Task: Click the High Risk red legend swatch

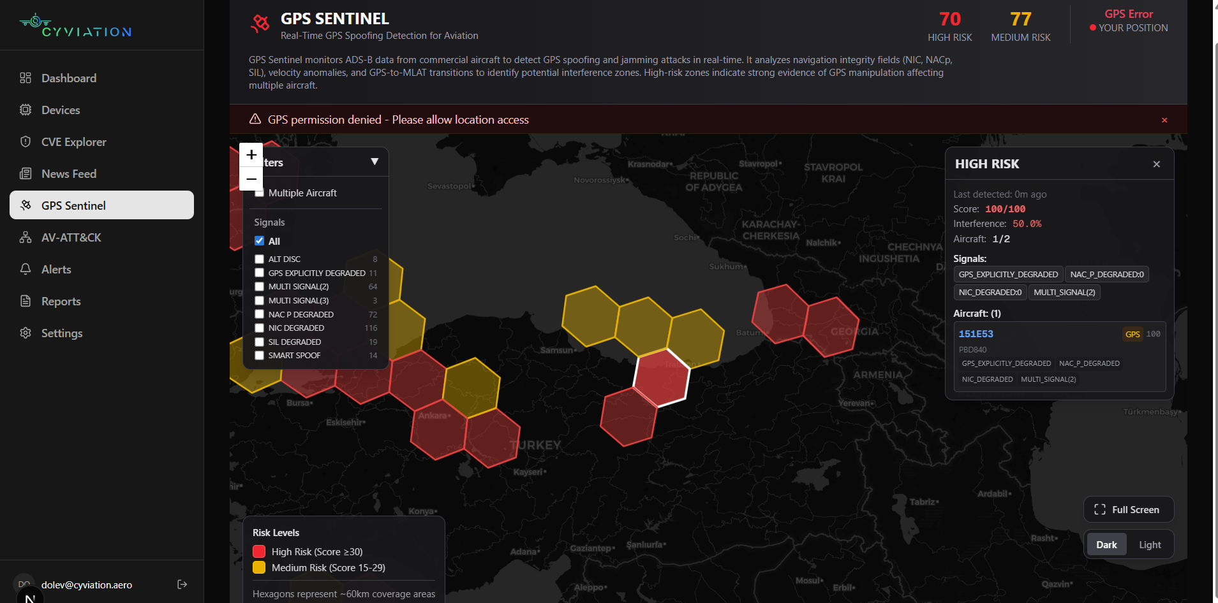Action: click(x=259, y=551)
